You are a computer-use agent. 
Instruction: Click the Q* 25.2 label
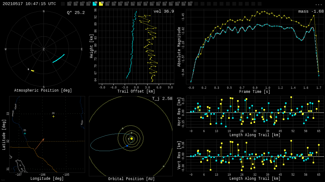[76, 13]
